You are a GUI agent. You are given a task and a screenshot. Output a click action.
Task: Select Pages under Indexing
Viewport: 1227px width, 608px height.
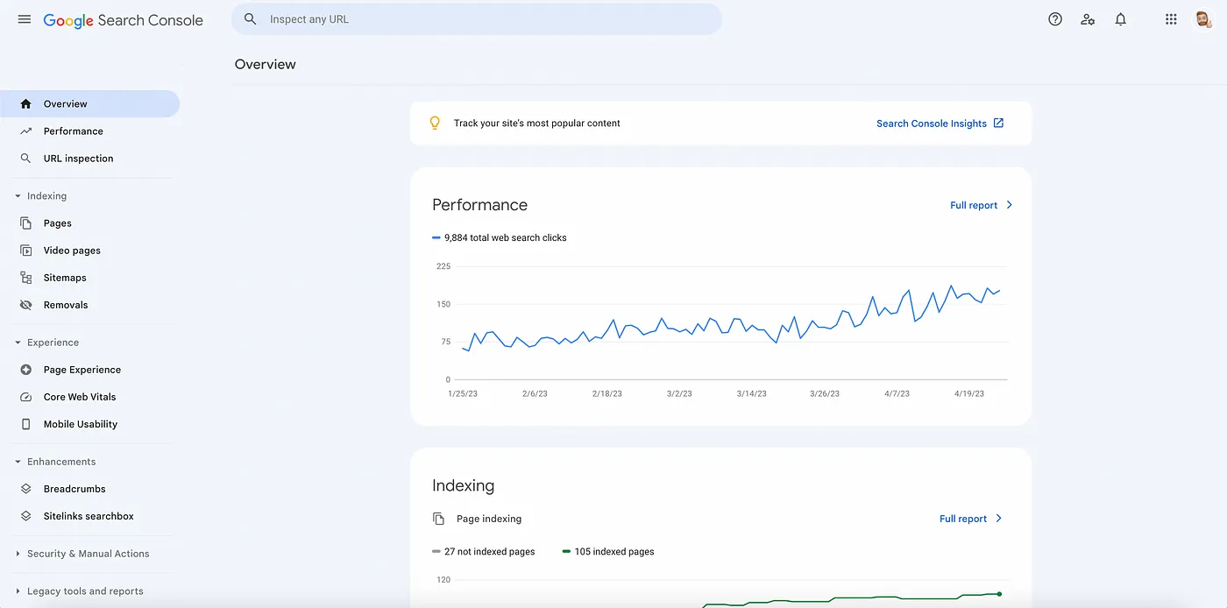[x=58, y=223]
